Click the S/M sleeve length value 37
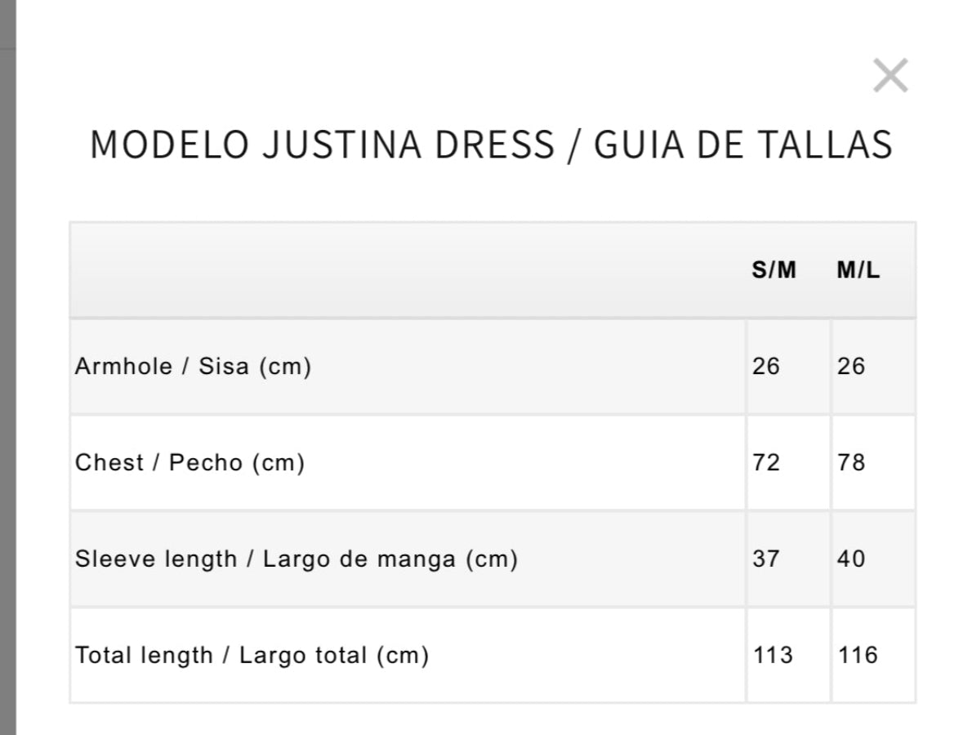Viewport: 963px width, 735px height. point(766,559)
